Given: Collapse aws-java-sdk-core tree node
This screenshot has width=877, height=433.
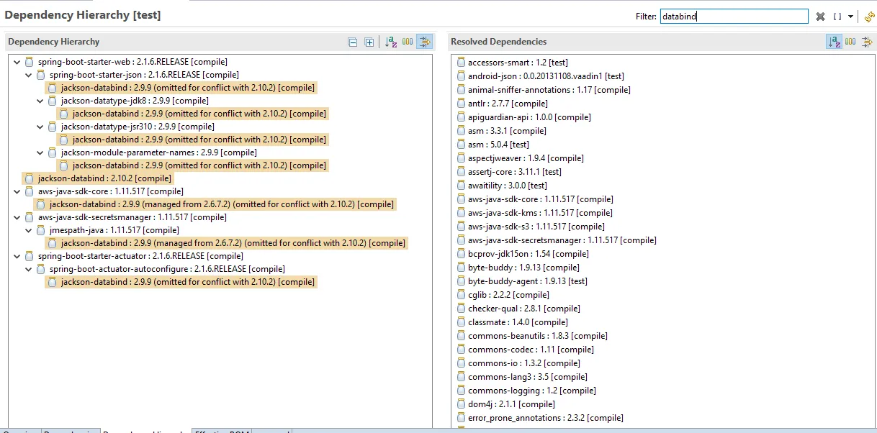Looking at the screenshot, I should (17, 191).
